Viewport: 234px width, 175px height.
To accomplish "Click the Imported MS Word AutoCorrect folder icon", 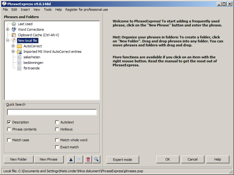I will click(19, 52).
